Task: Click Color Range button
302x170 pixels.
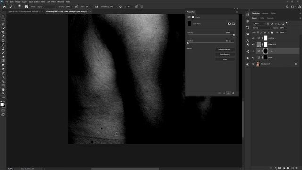Action: pyautogui.click(x=225, y=54)
